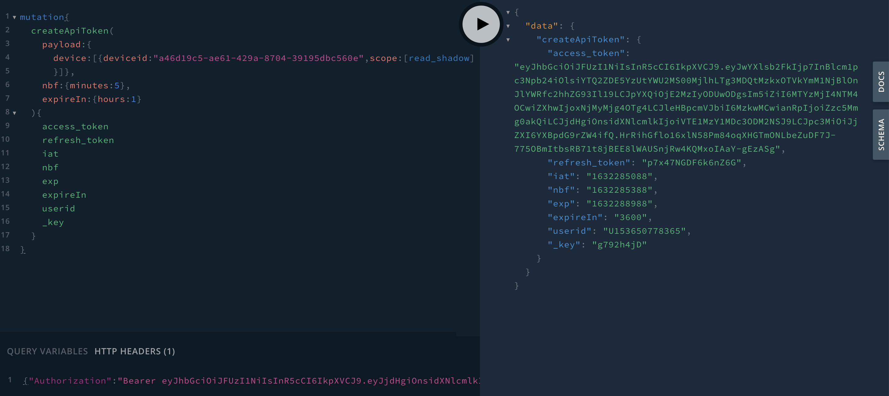Open the SCHEMA side panel

pyautogui.click(x=881, y=135)
